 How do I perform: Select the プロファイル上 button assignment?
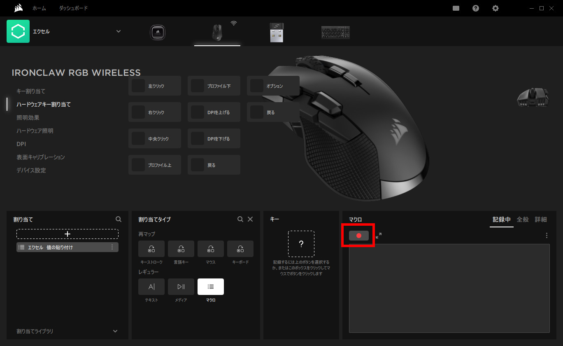click(x=155, y=165)
